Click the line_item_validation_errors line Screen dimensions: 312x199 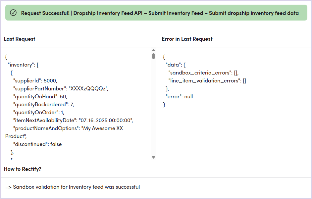click(207, 80)
